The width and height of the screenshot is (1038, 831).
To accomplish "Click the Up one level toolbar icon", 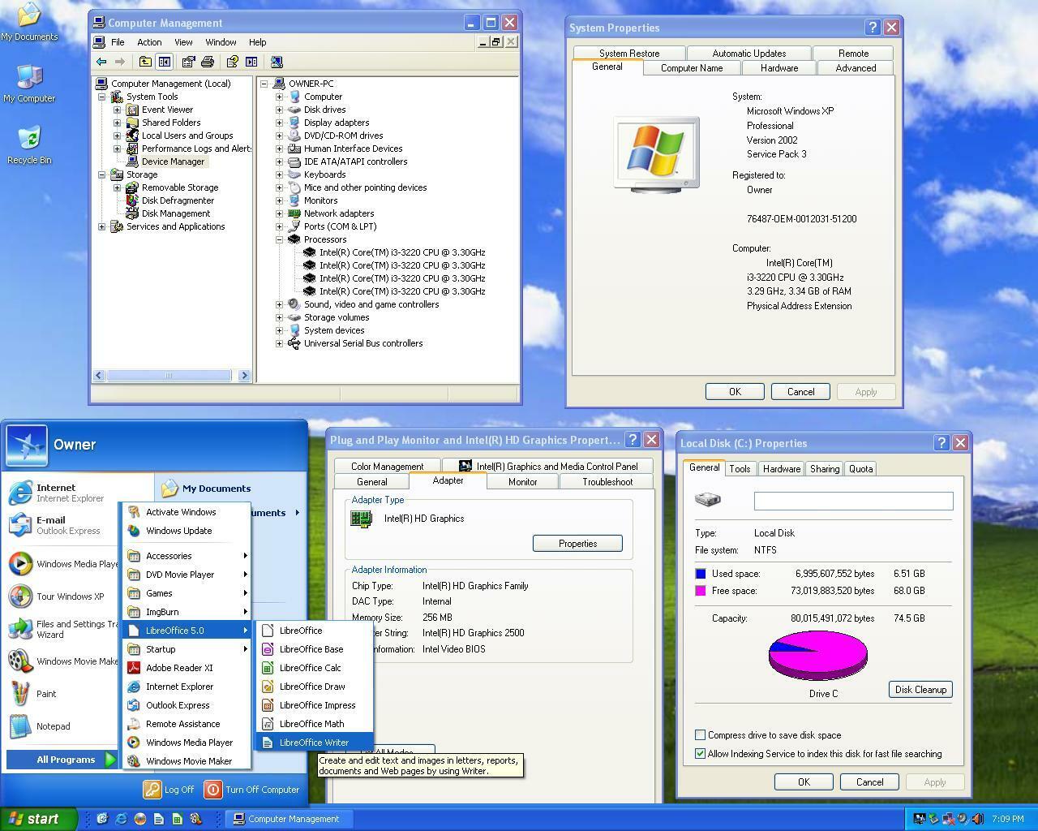I will coord(145,62).
